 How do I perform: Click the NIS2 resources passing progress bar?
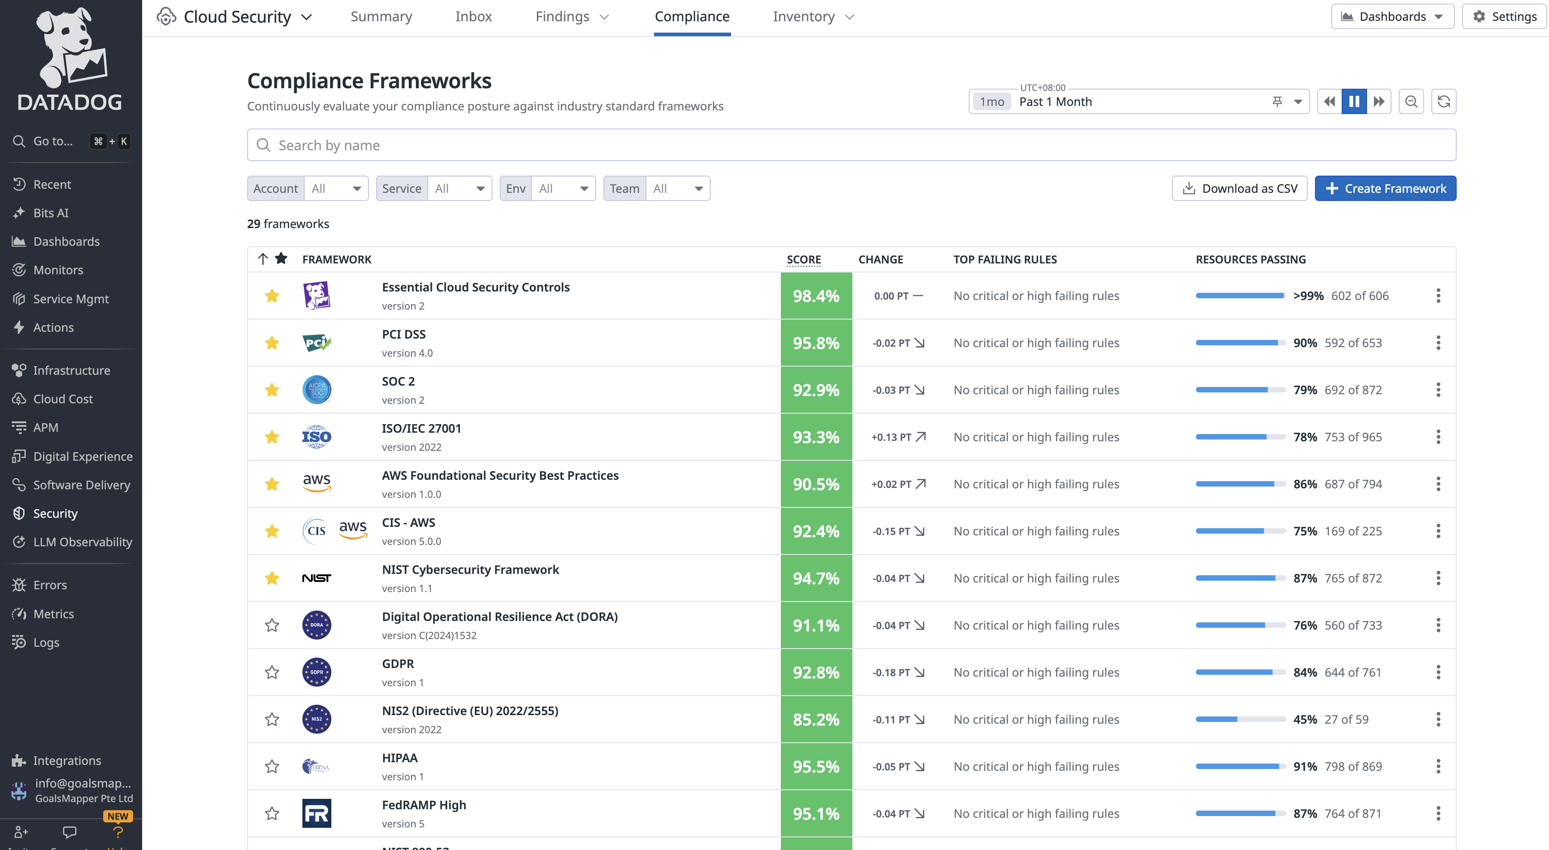point(1240,720)
